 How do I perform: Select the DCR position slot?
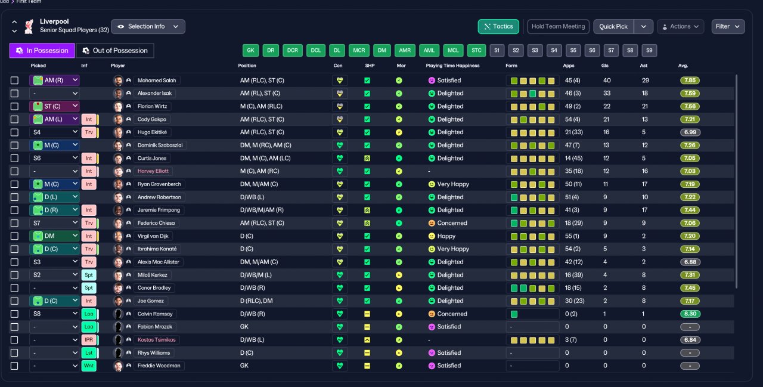293,51
